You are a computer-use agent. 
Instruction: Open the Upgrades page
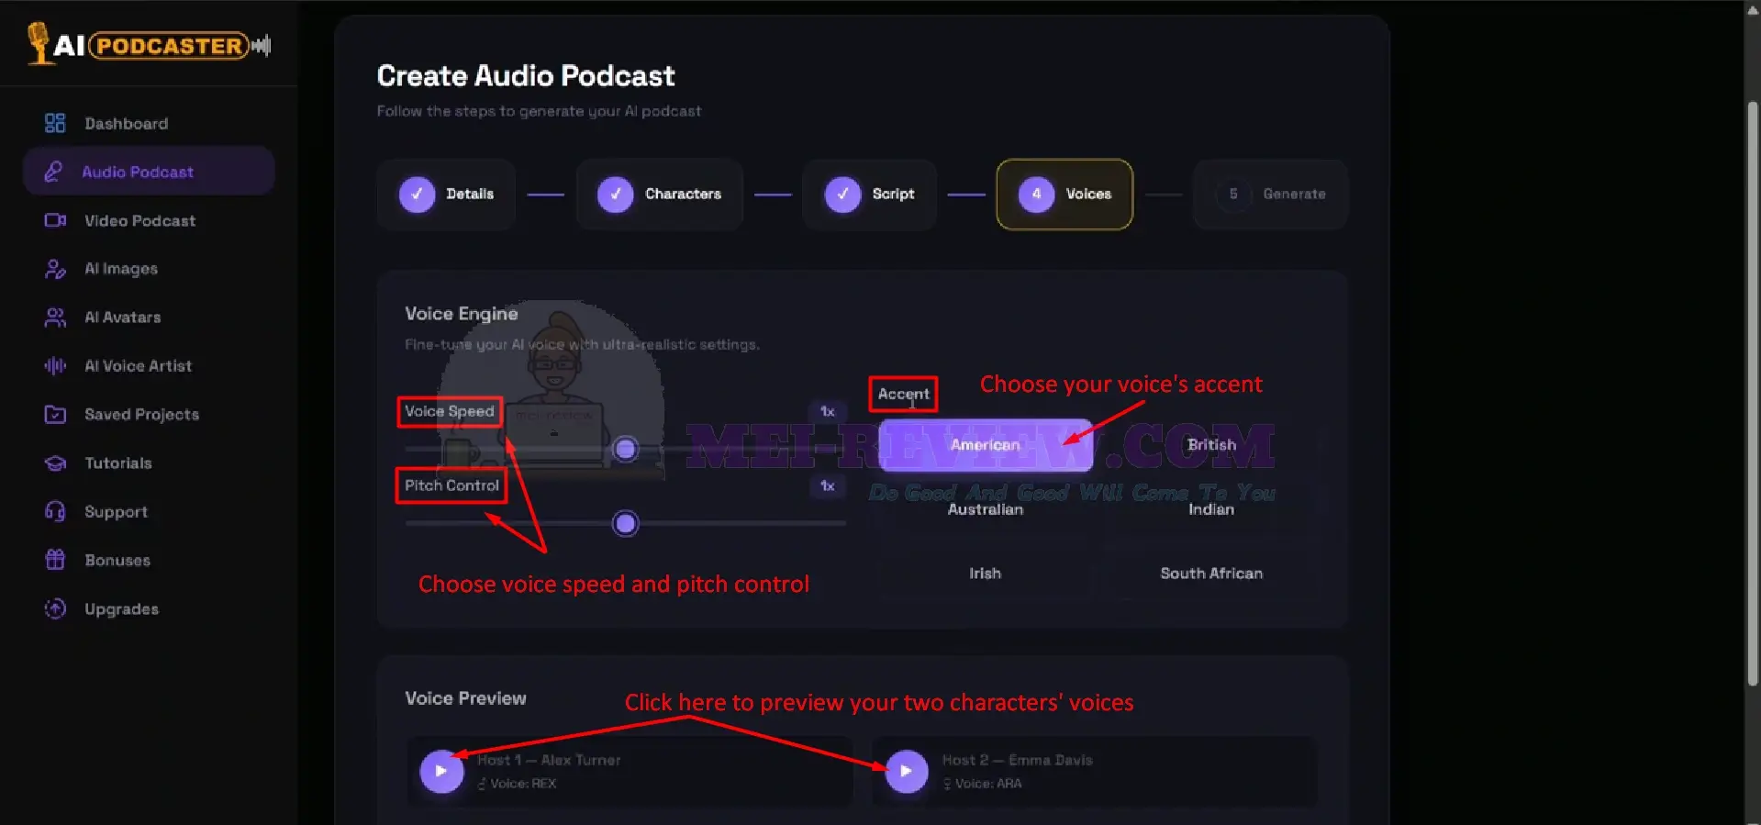click(x=149, y=608)
